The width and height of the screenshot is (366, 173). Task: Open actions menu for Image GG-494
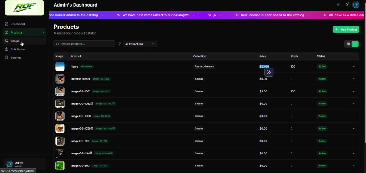354,153
